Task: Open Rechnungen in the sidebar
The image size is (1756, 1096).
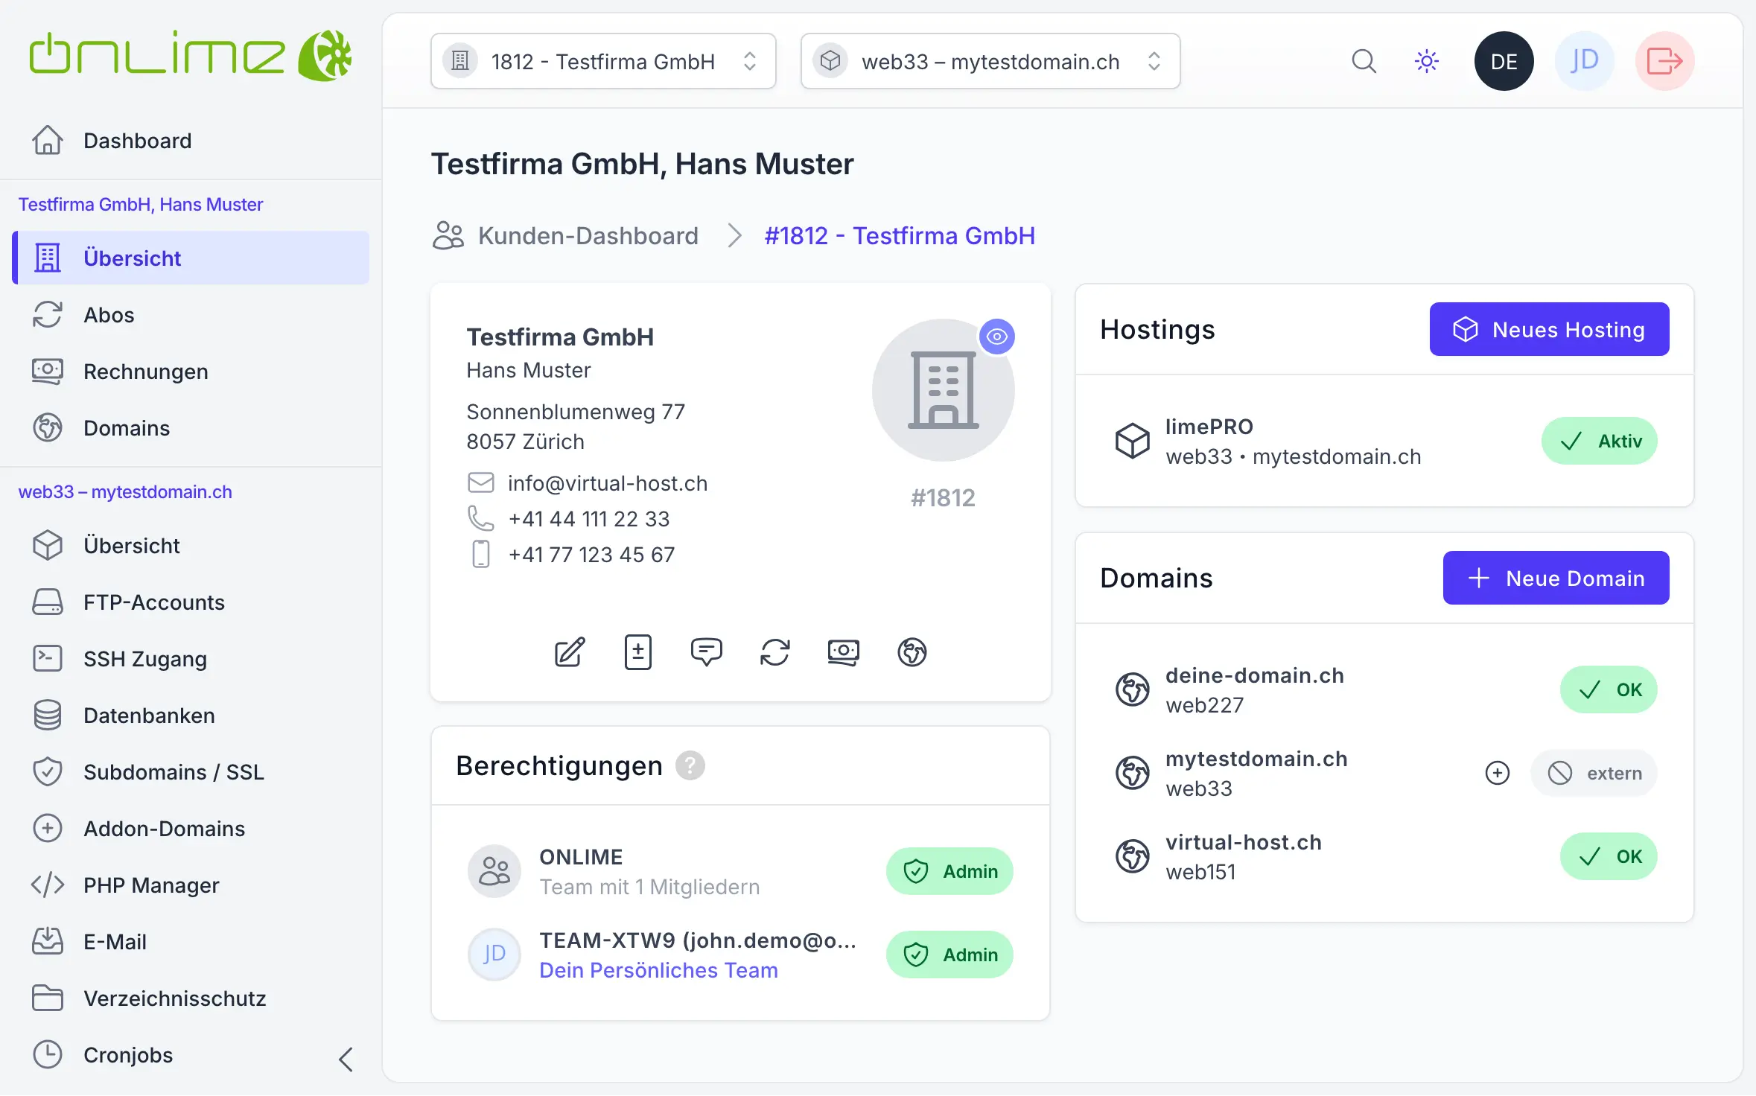Action: click(x=145, y=371)
